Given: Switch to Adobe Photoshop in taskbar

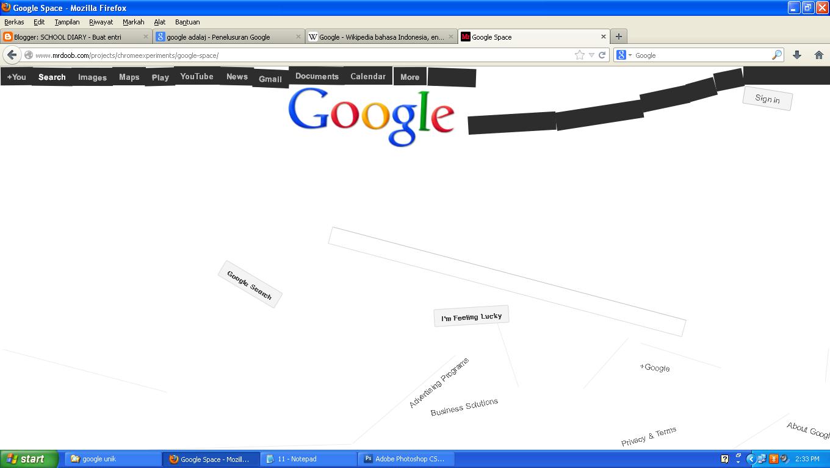Looking at the screenshot, I should point(406,459).
